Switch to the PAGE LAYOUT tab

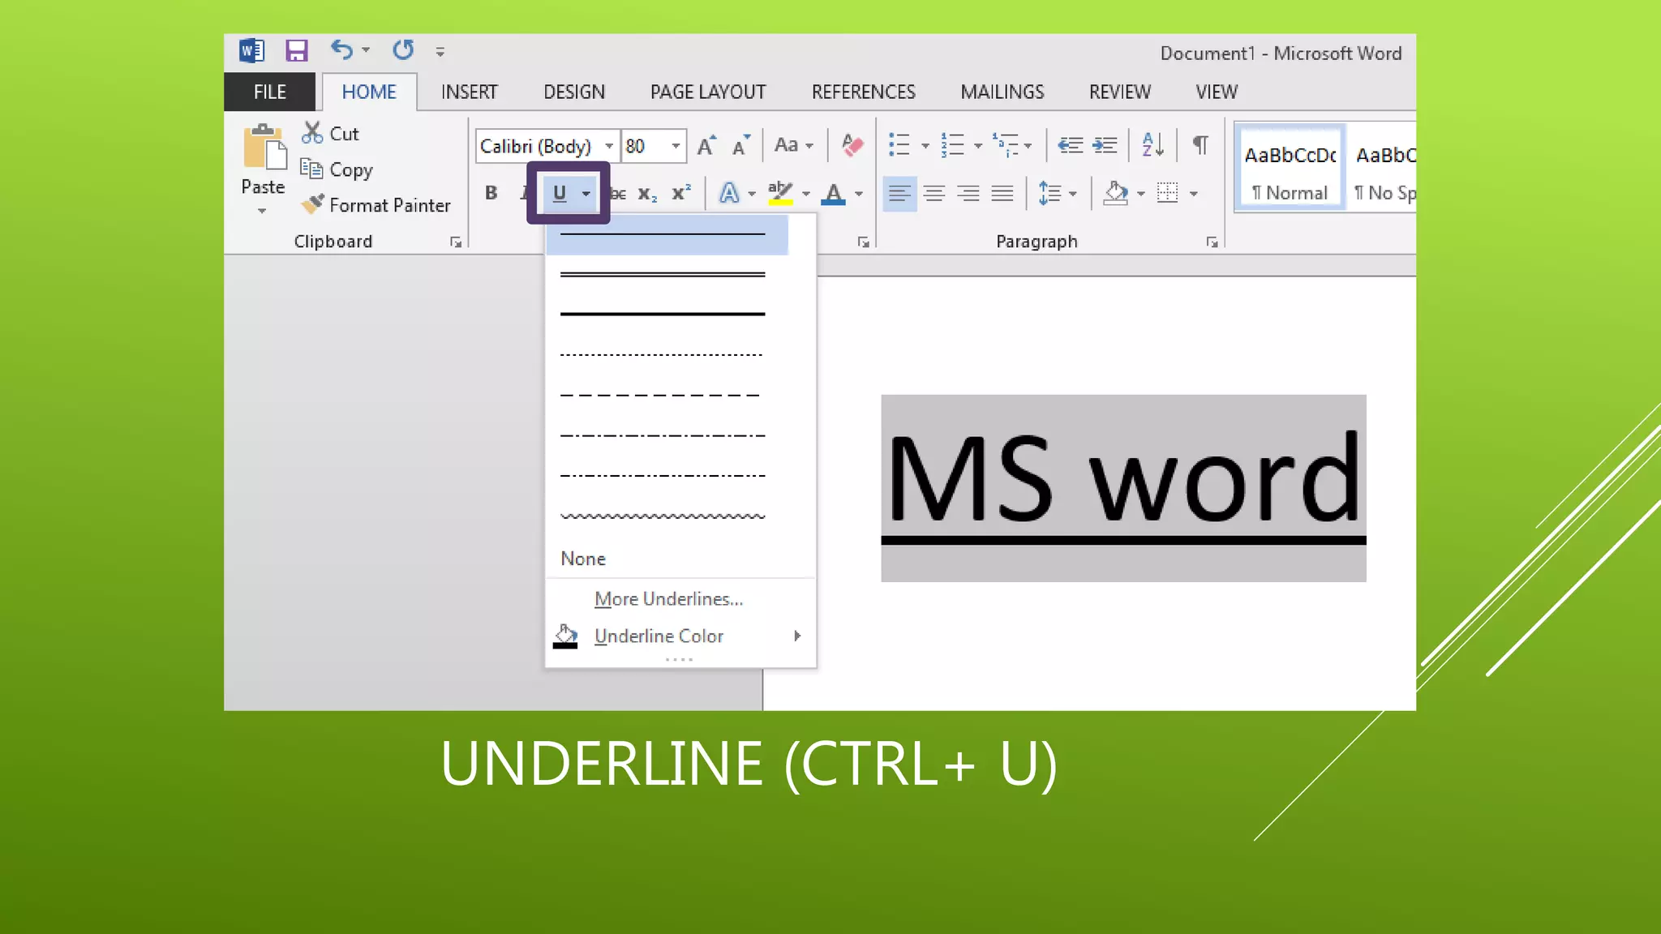click(x=708, y=92)
